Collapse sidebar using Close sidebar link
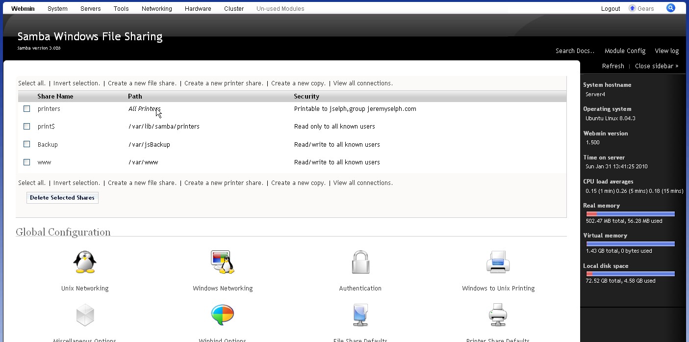This screenshot has height=342, width=689. point(656,66)
